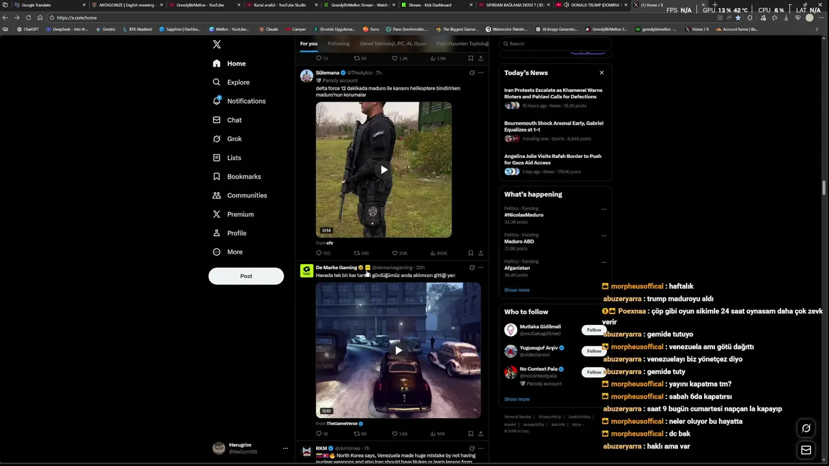Share the Sülemana post

coord(481,253)
